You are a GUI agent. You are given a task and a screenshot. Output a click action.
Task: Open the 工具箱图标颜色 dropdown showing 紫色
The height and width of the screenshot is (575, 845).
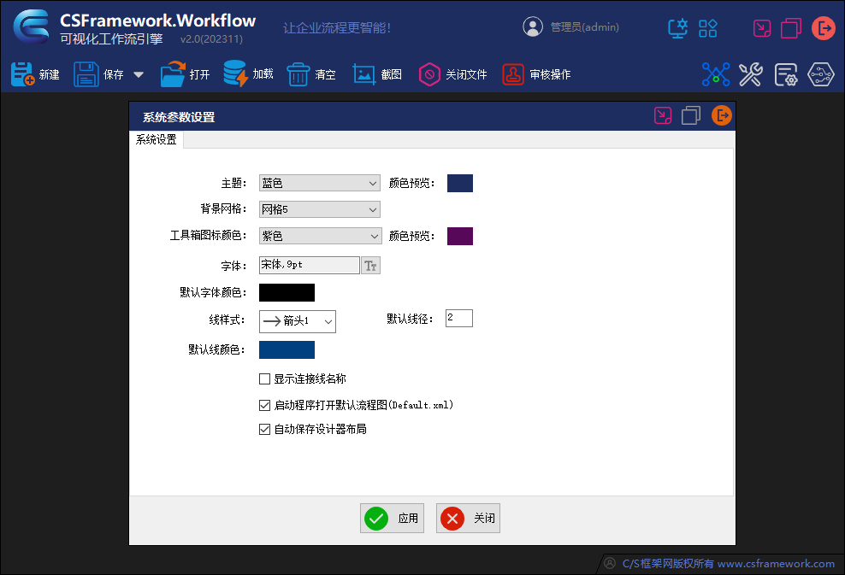[x=320, y=236]
